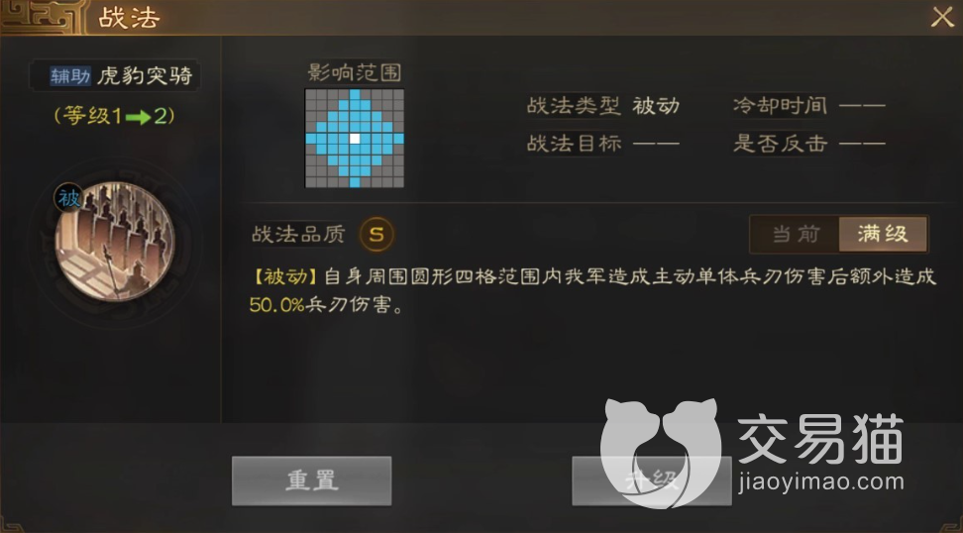This screenshot has width=963, height=533.
Task: Click the 升级 upgrade button
Action: (x=652, y=480)
